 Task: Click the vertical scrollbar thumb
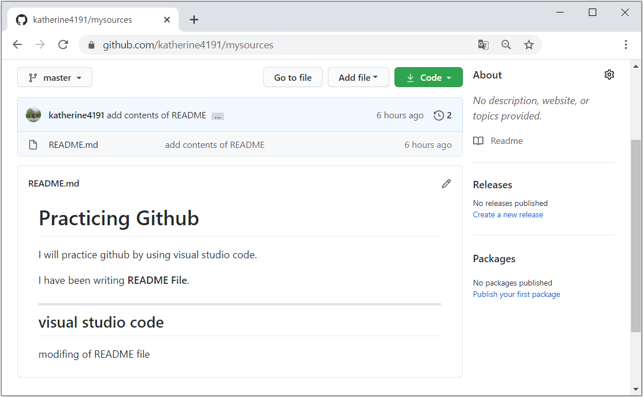pyautogui.click(x=636, y=235)
